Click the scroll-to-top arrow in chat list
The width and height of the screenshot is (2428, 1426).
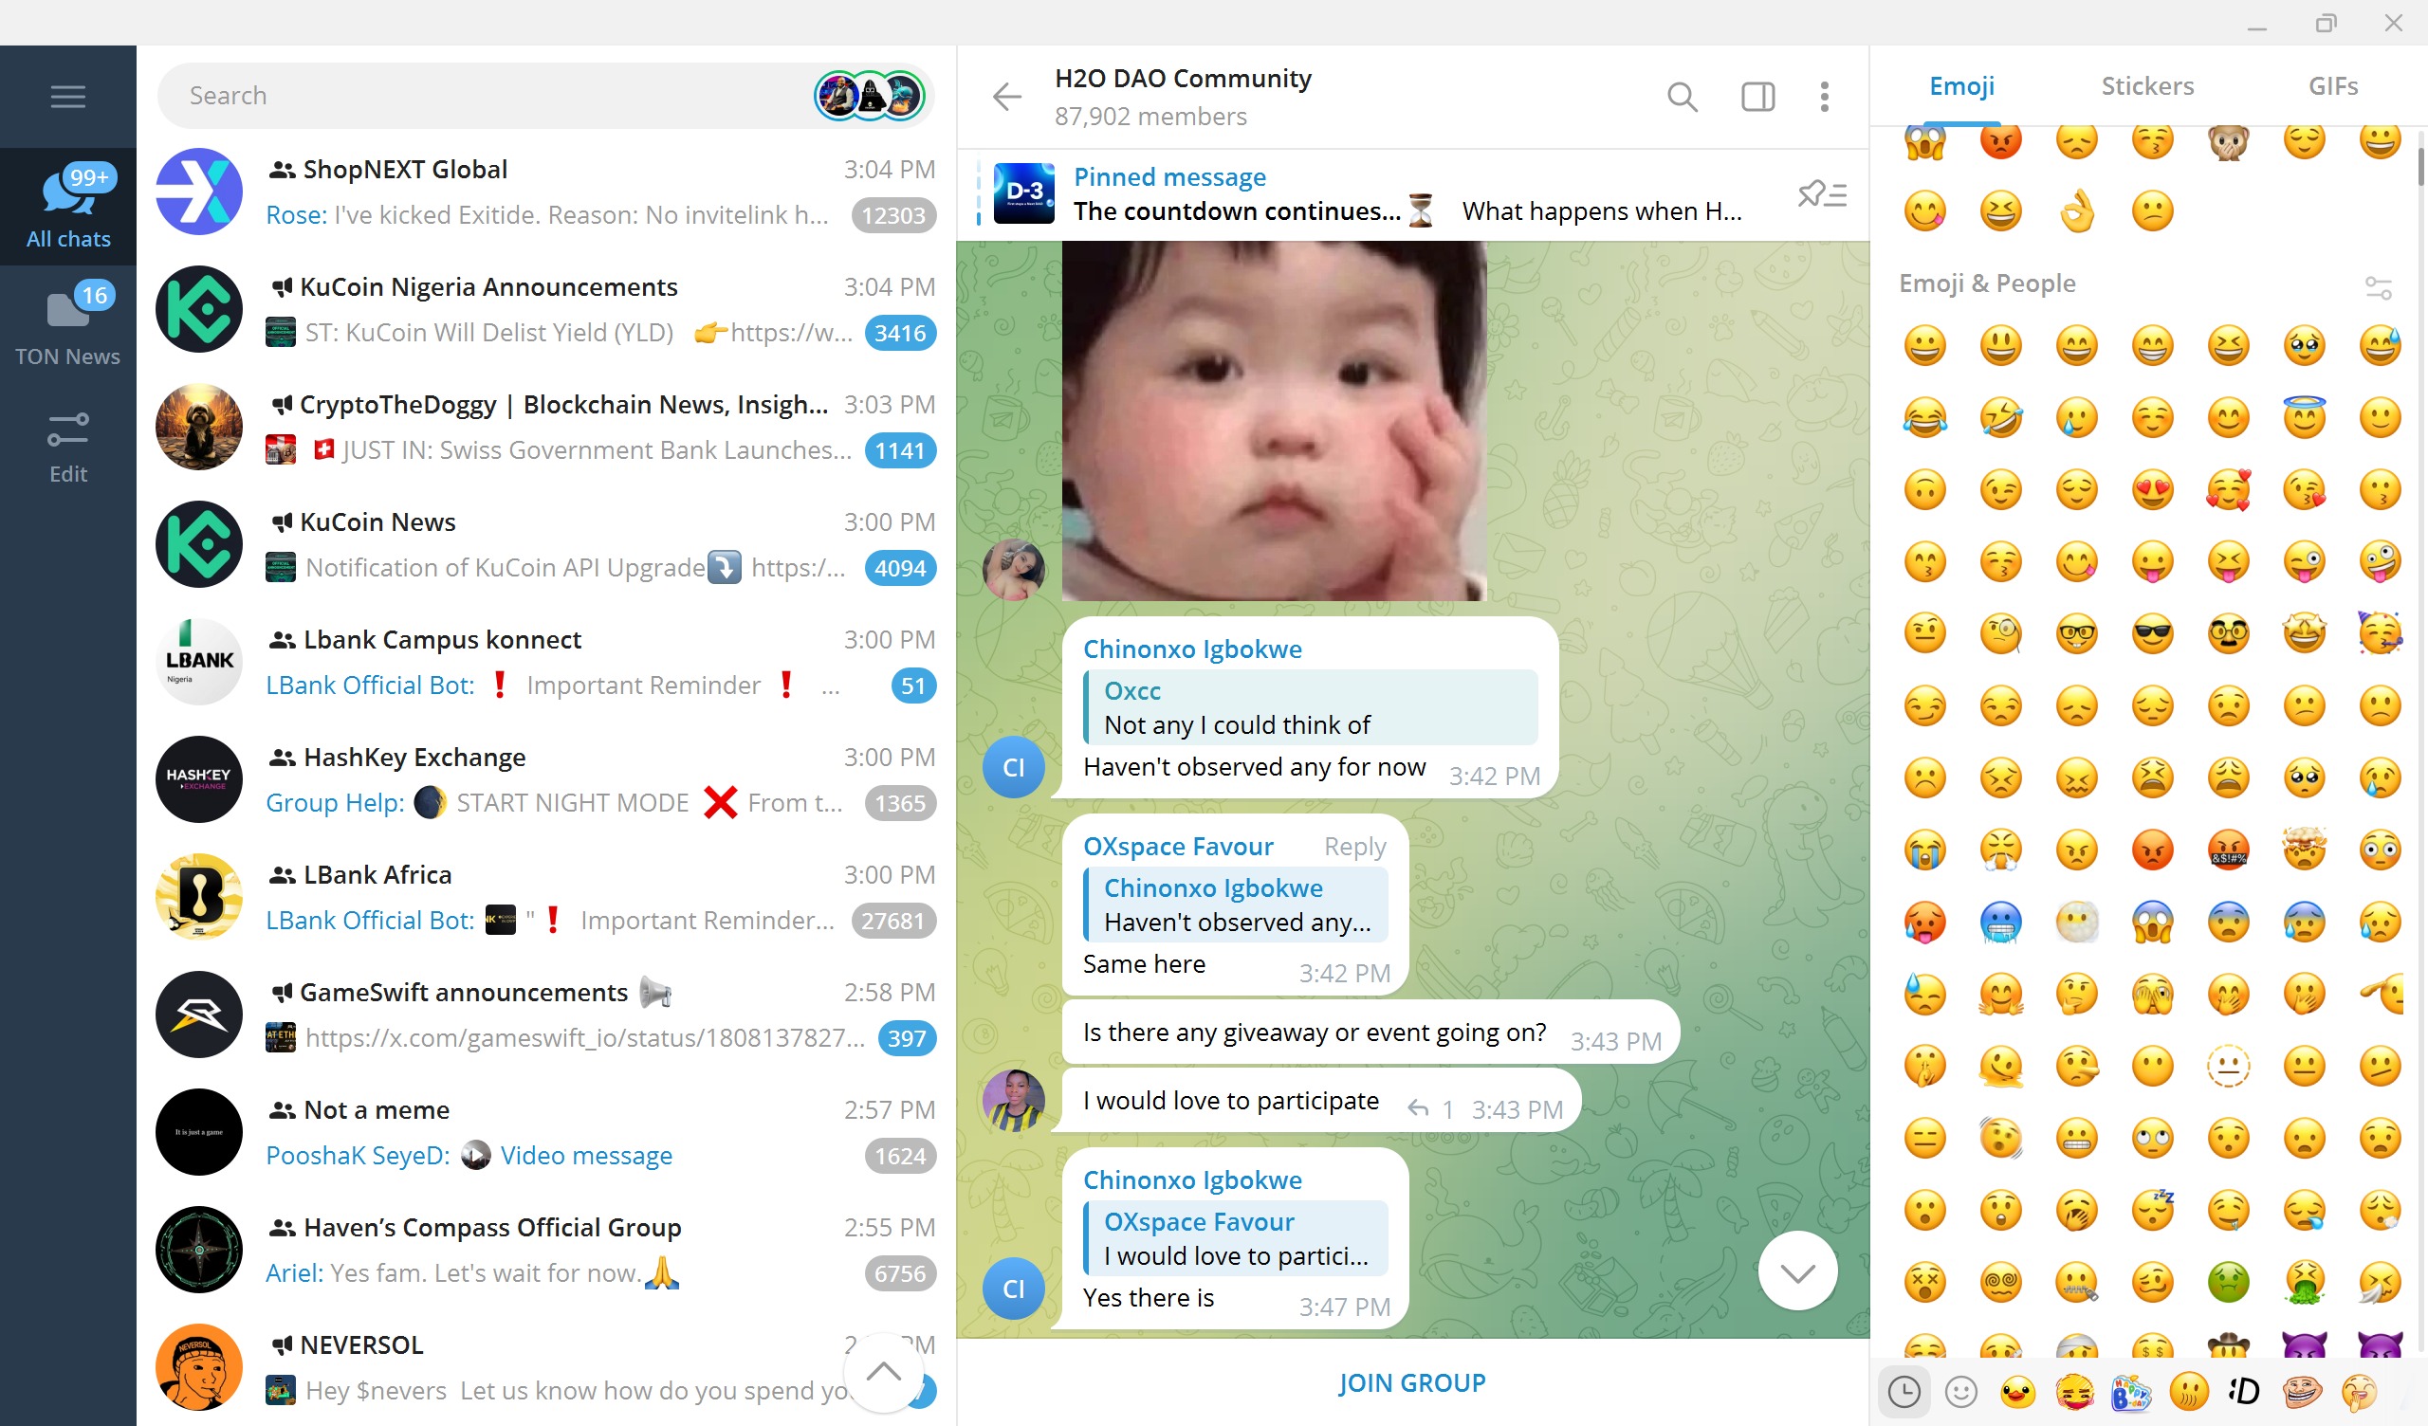tap(883, 1372)
